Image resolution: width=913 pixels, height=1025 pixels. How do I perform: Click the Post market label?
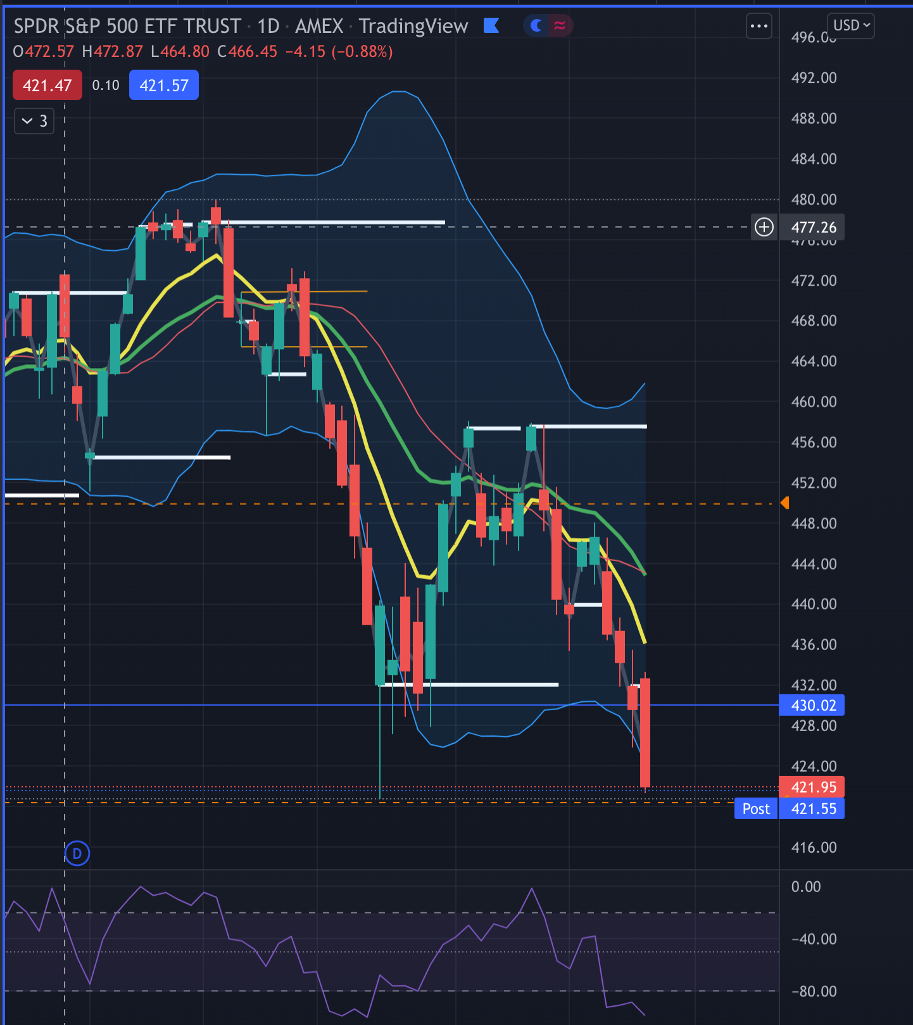756,809
